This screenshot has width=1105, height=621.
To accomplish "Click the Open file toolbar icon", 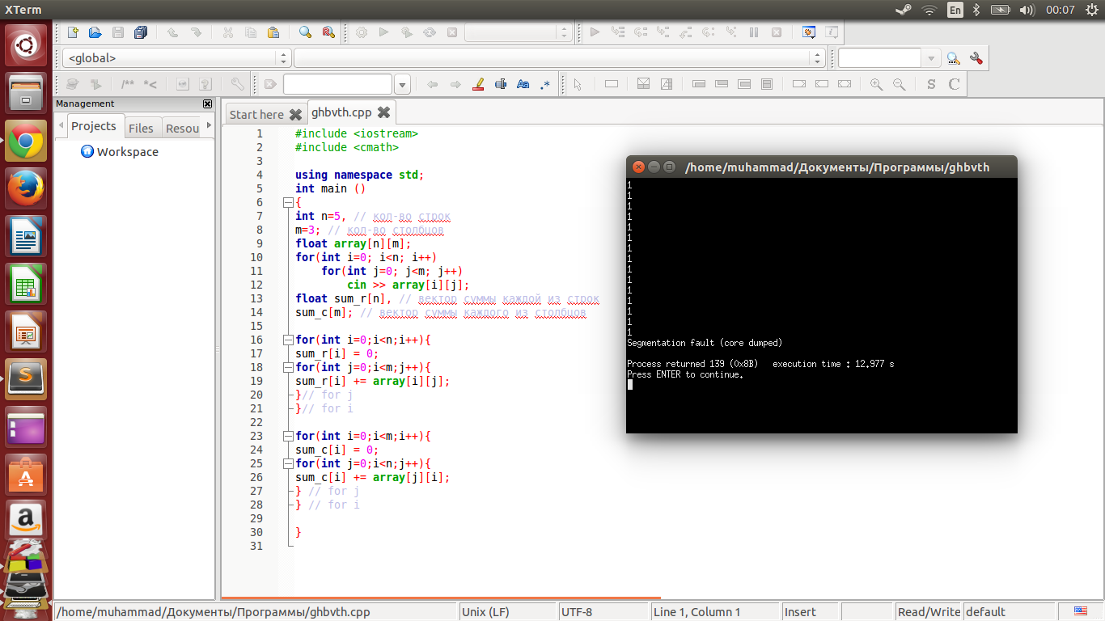I will (95, 32).
